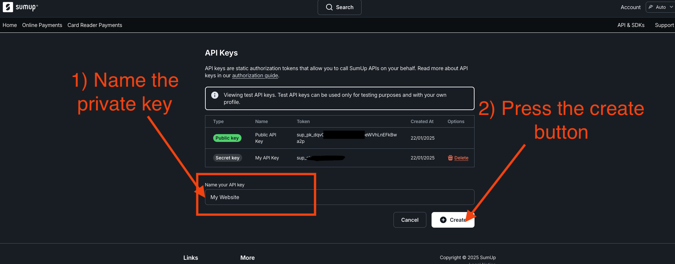Open the Online Payments section
675x264 pixels.
(42, 25)
